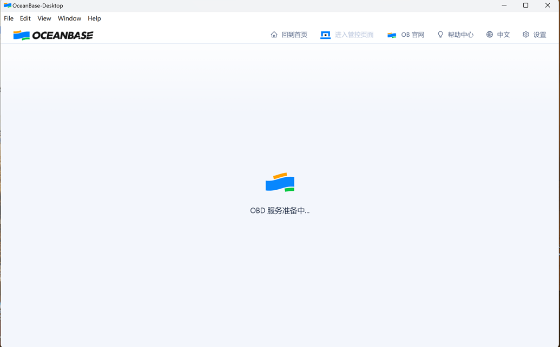Click the 帮助中心 lightbulb icon
This screenshot has width=560, height=347.
(440, 34)
